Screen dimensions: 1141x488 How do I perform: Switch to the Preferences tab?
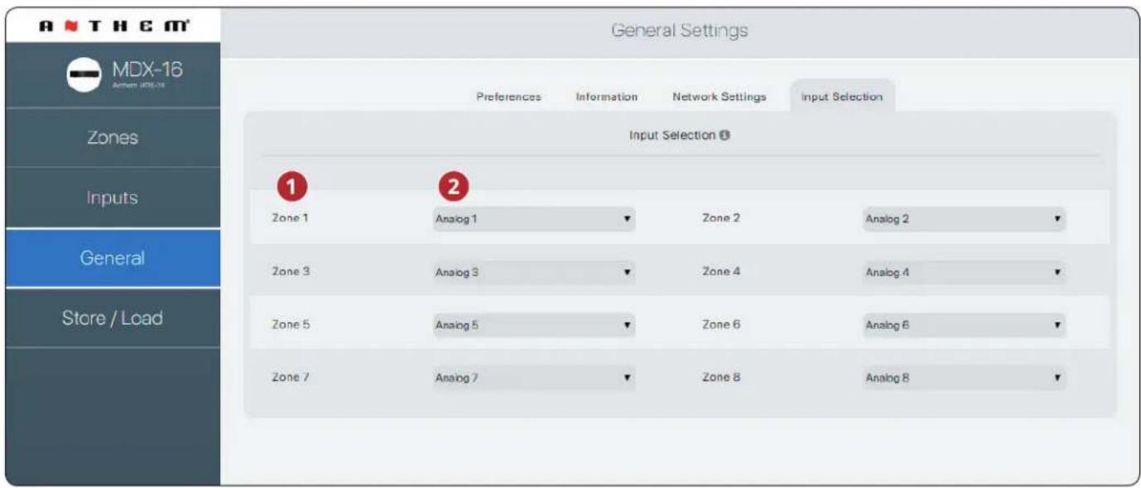pos(508,97)
